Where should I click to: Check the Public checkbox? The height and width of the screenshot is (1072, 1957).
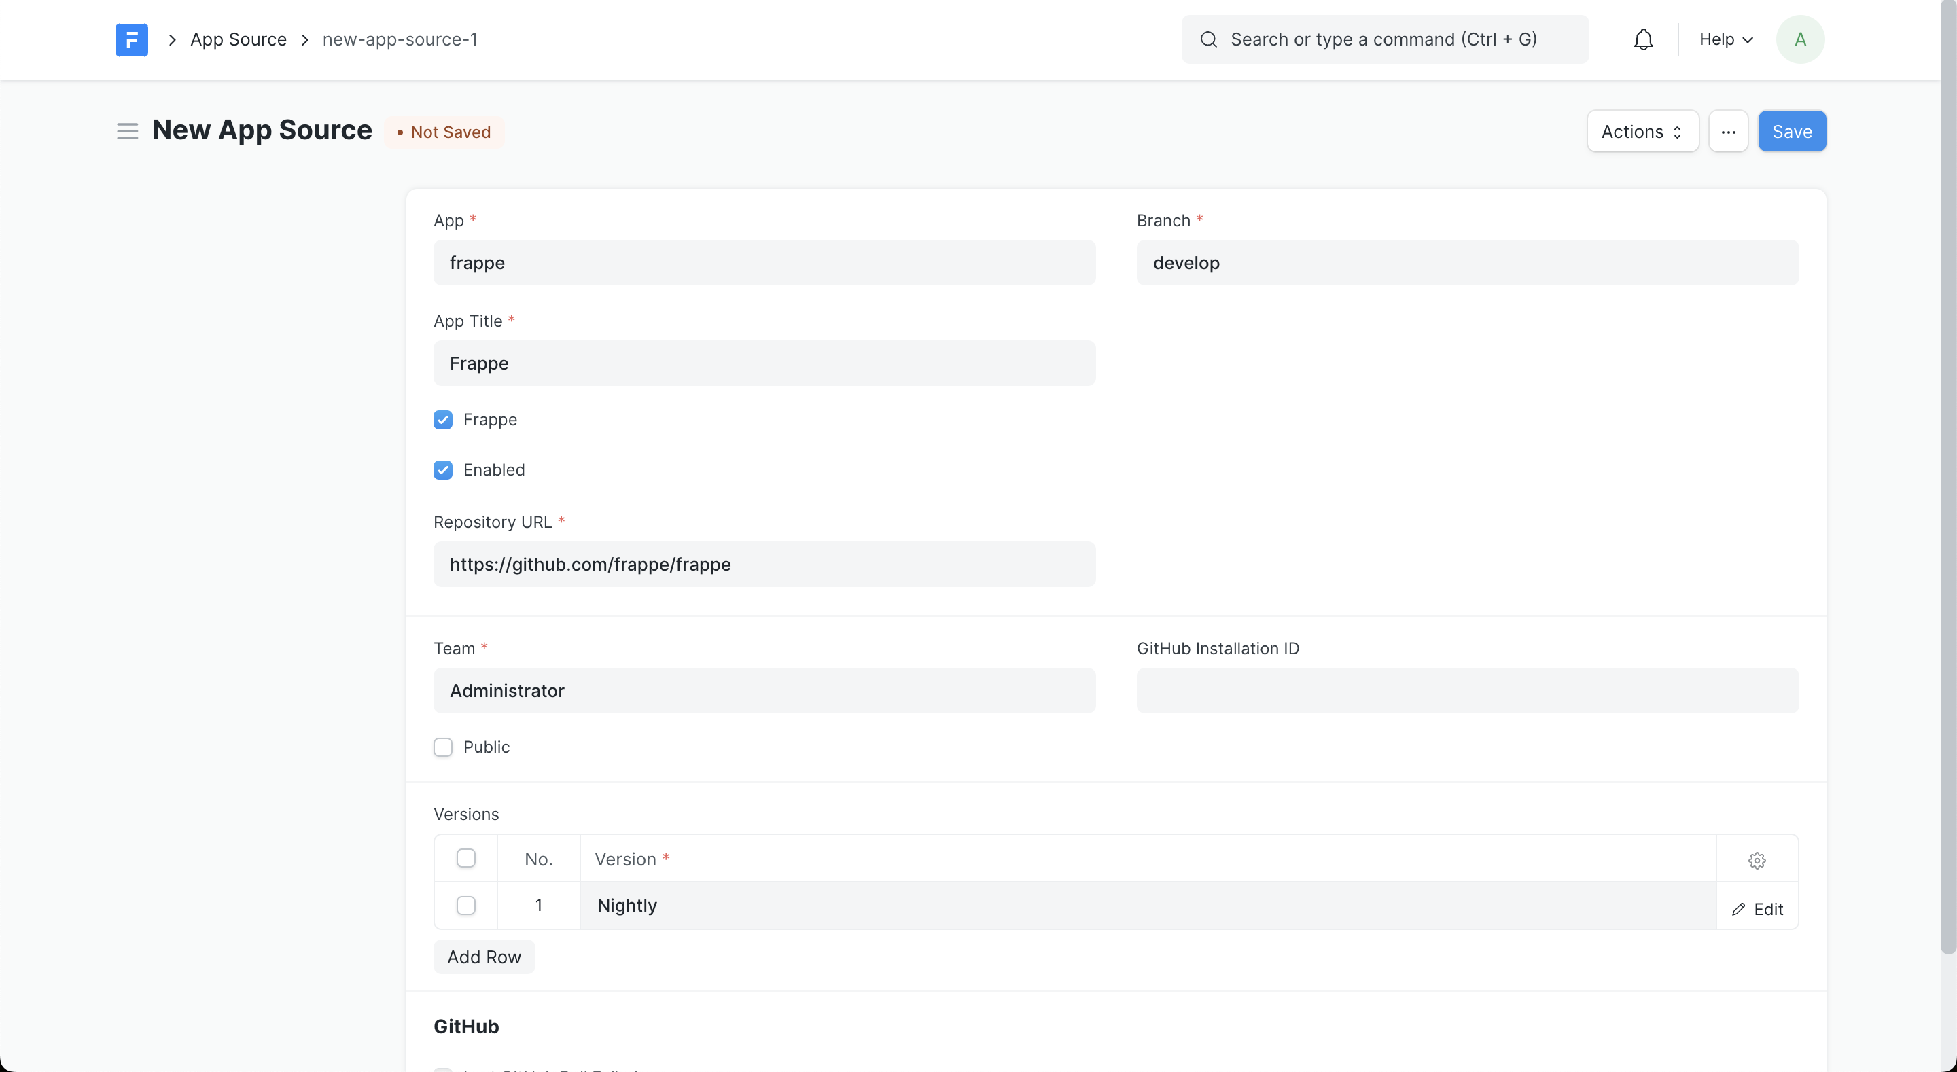pyautogui.click(x=443, y=747)
